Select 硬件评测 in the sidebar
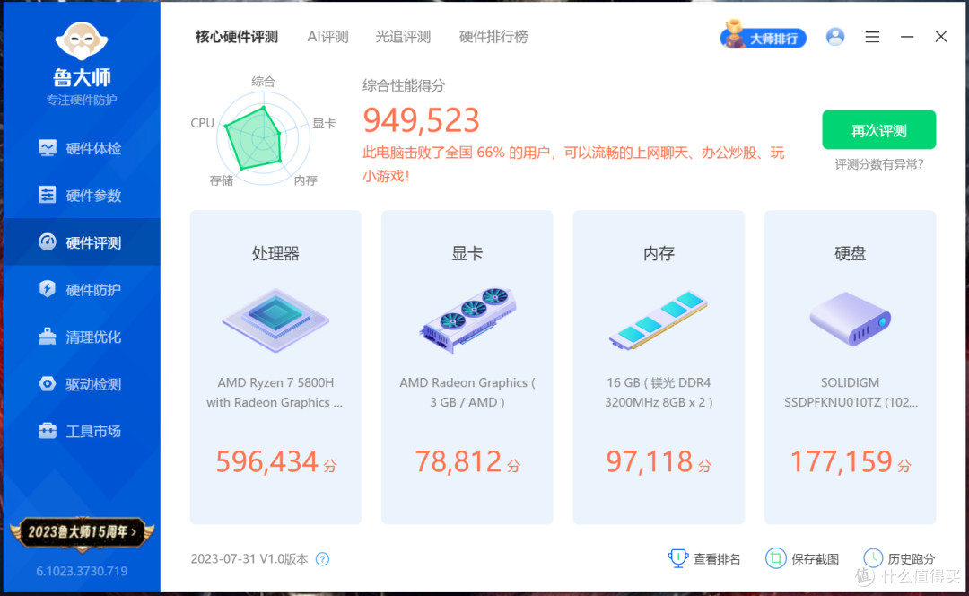Image resolution: width=969 pixels, height=596 pixels. [82, 242]
